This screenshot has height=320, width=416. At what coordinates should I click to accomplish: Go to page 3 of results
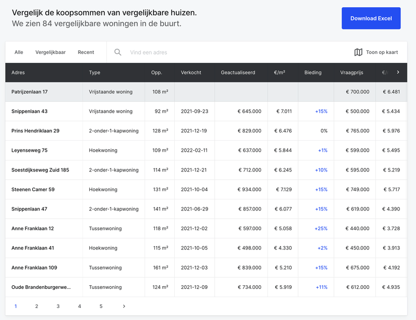pos(58,306)
